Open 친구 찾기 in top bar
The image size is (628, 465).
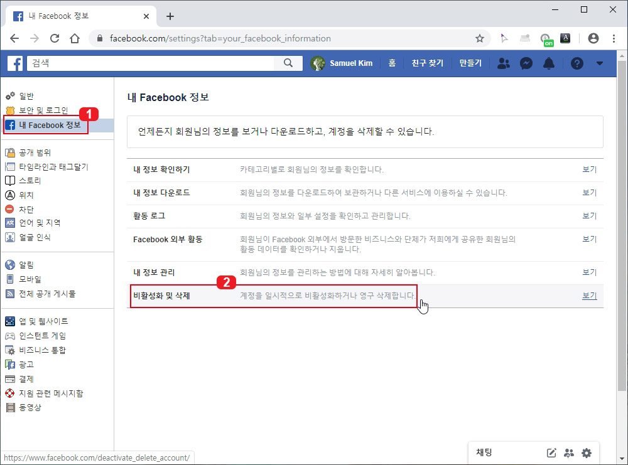point(427,63)
